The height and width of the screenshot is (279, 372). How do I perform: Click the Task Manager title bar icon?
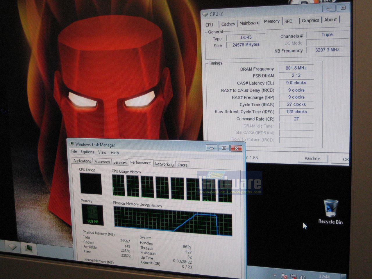pyautogui.click(x=71, y=143)
